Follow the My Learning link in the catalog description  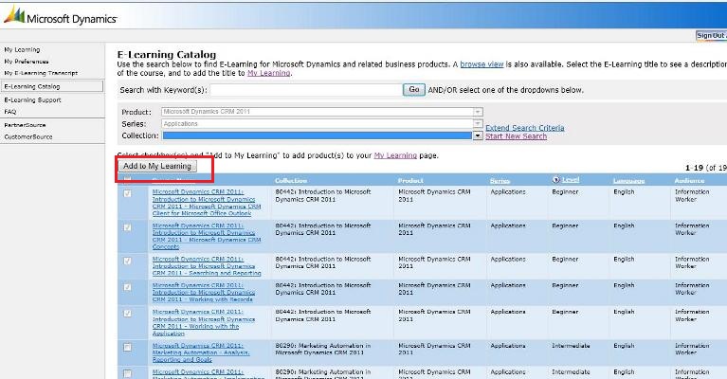click(269, 73)
